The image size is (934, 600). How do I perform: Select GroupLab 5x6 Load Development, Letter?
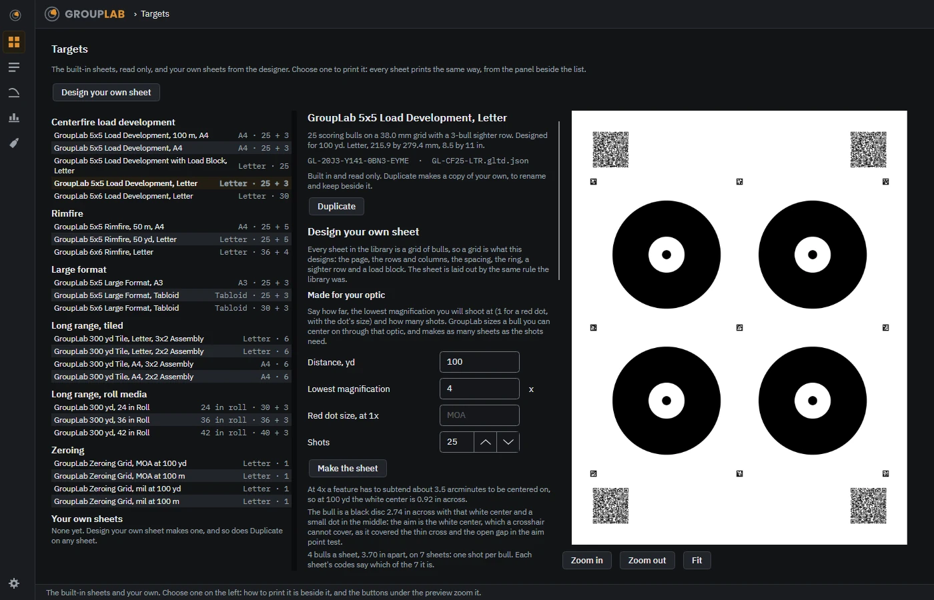tap(171, 196)
